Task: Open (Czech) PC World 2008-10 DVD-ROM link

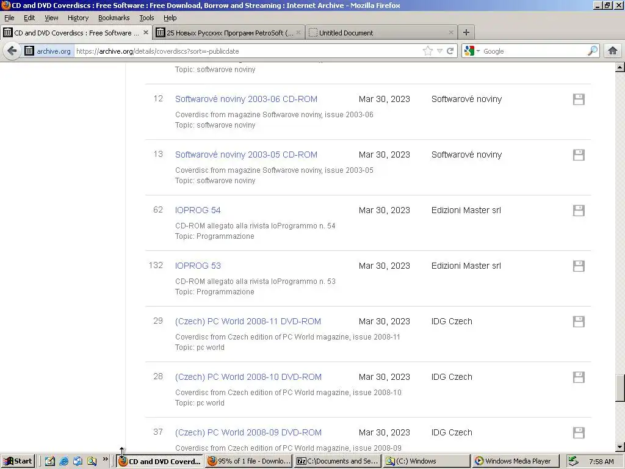Action: (x=248, y=377)
